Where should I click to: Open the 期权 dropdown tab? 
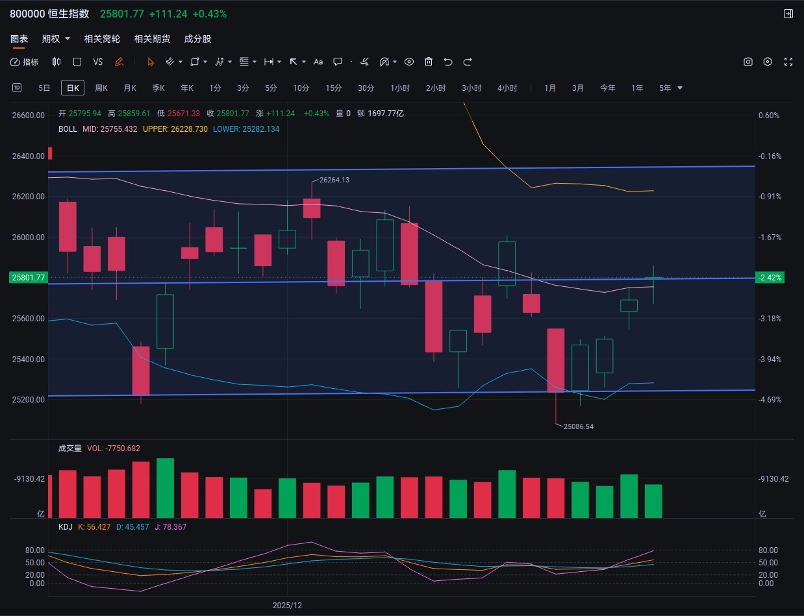[x=56, y=39]
